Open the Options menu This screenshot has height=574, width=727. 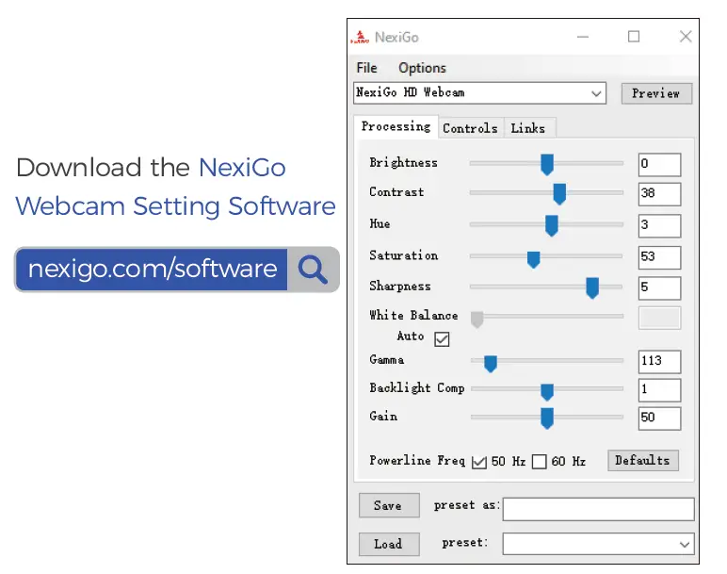(422, 68)
